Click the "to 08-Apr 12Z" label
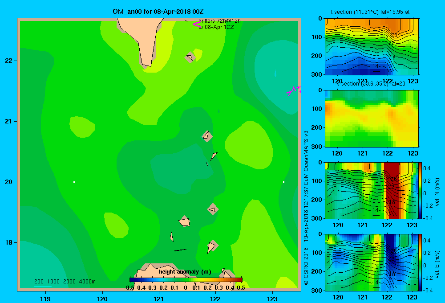The height and width of the screenshot is (303, 445). (x=216, y=27)
